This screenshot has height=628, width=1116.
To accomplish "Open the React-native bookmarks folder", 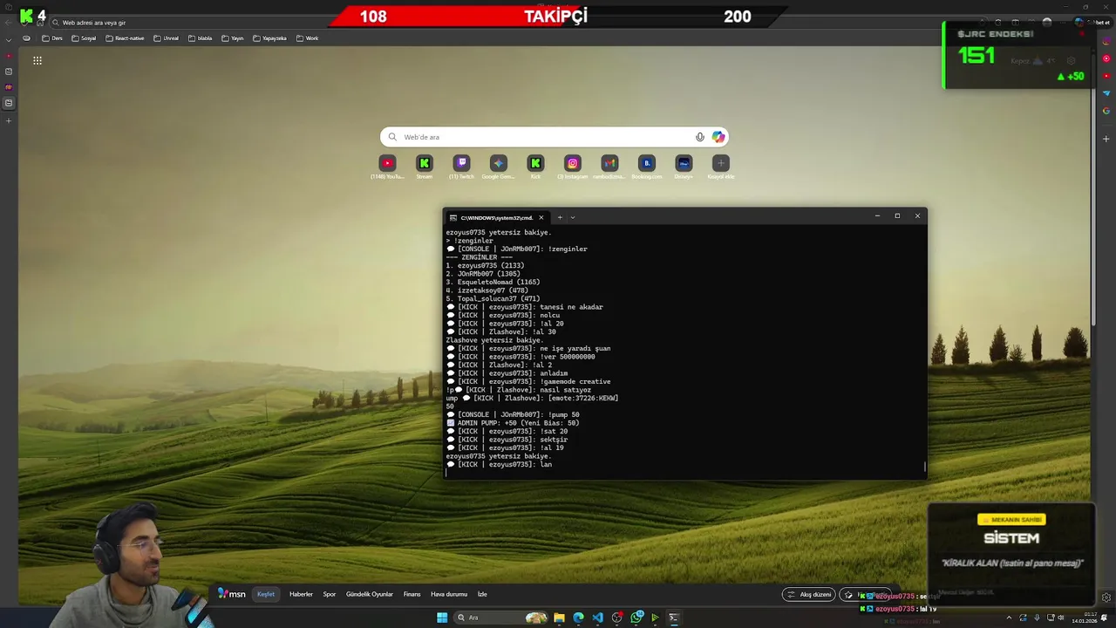I will coord(125,38).
